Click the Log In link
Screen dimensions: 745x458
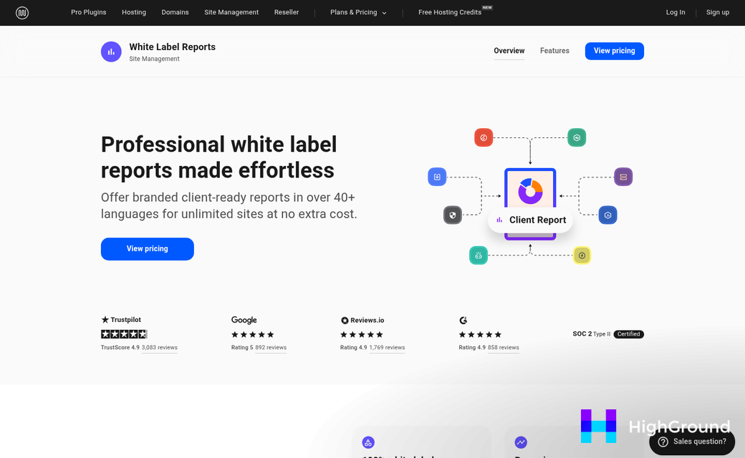coord(675,12)
